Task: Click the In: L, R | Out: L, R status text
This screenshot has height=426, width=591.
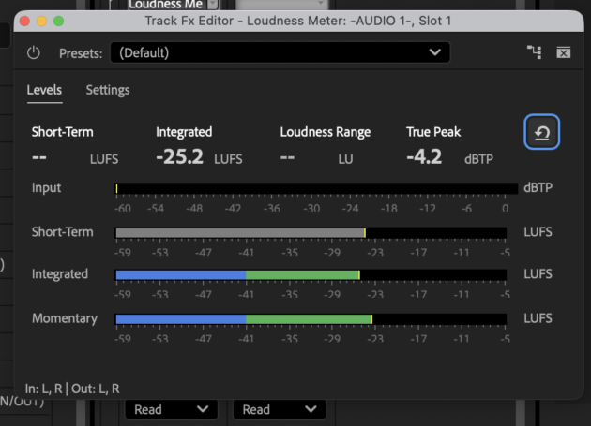Action: (72, 389)
